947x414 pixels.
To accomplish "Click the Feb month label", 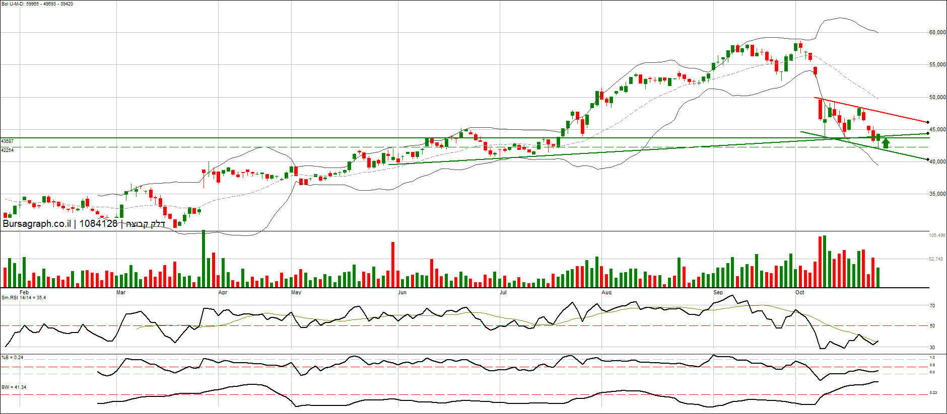I will (x=24, y=292).
